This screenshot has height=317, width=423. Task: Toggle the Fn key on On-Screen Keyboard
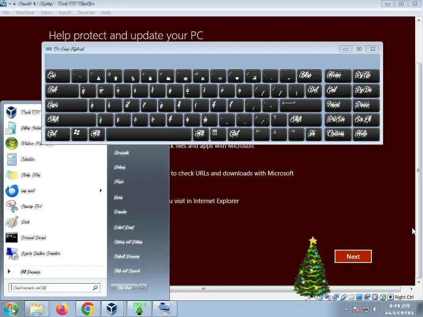[x=314, y=134]
